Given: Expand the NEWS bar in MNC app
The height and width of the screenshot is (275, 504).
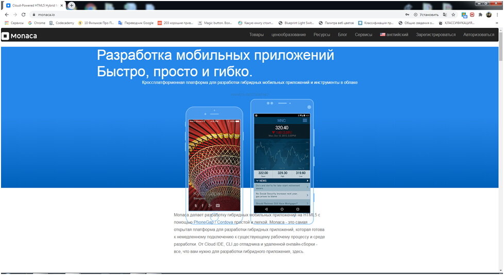Looking at the screenshot, I should click(282, 181).
